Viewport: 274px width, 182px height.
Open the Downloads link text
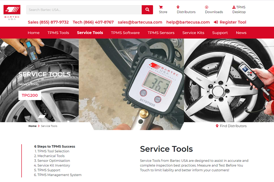coord(214,12)
